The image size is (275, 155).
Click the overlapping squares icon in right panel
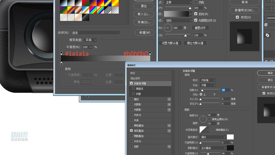(267, 35)
